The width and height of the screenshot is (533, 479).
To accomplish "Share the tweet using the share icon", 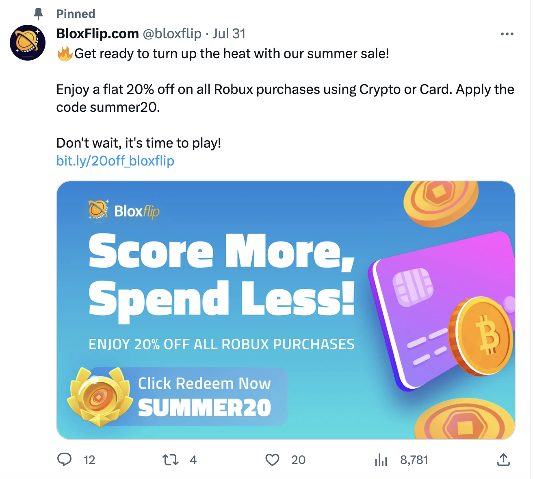I will pyautogui.click(x=503, y=459).
